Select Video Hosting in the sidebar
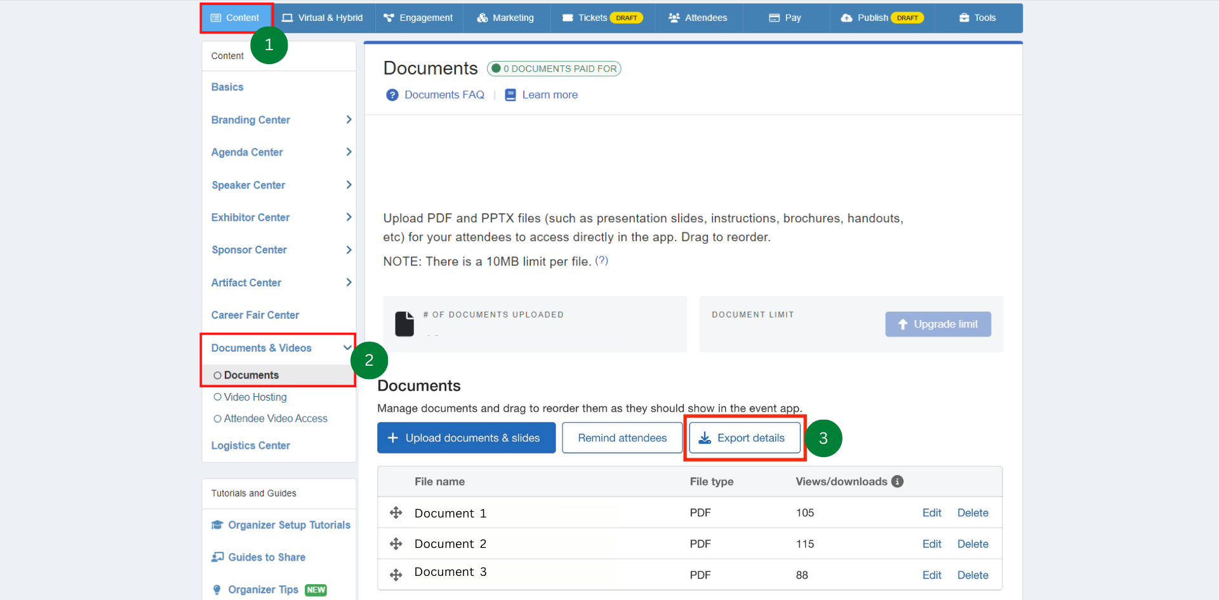This screenshot has width=1219, height=600. [x=218, y=397]
